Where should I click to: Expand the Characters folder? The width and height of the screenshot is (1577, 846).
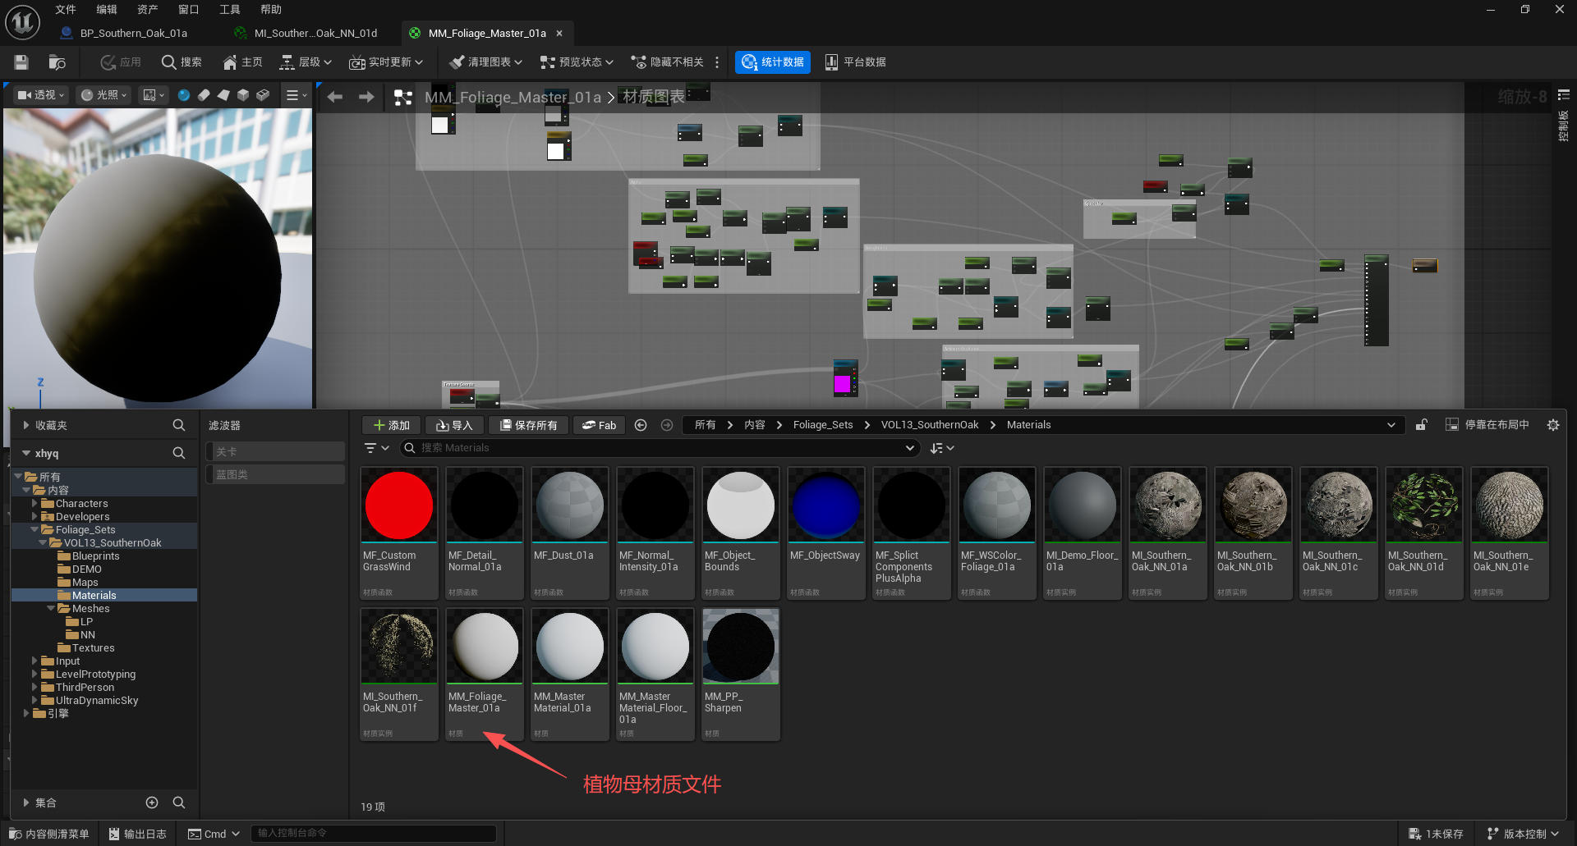click(34, 503)
